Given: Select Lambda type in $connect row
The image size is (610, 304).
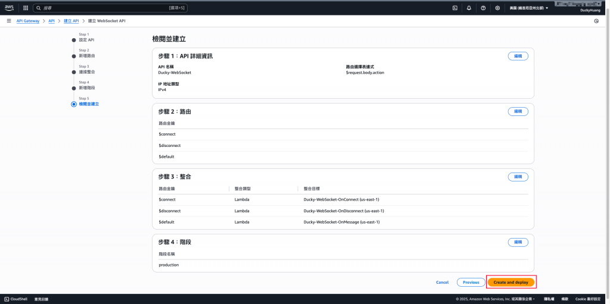Looking at the screenshot, I should coord(242,199).
